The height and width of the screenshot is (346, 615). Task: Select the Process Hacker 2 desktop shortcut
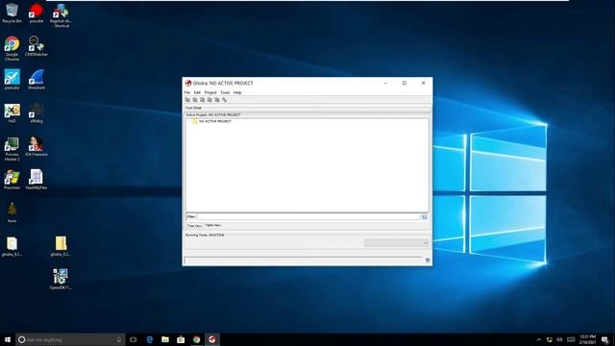point(12,149)
